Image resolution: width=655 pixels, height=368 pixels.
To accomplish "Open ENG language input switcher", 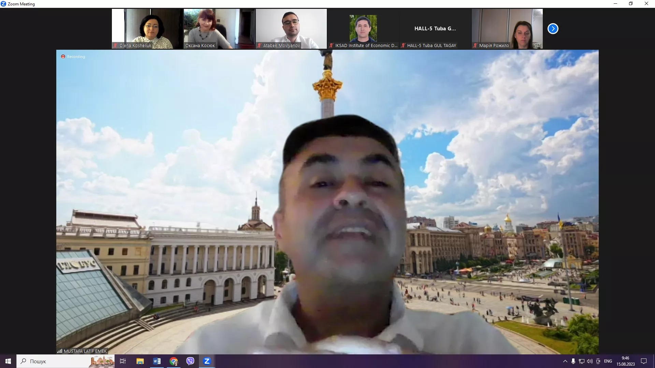I will click(x=608, y=361).
